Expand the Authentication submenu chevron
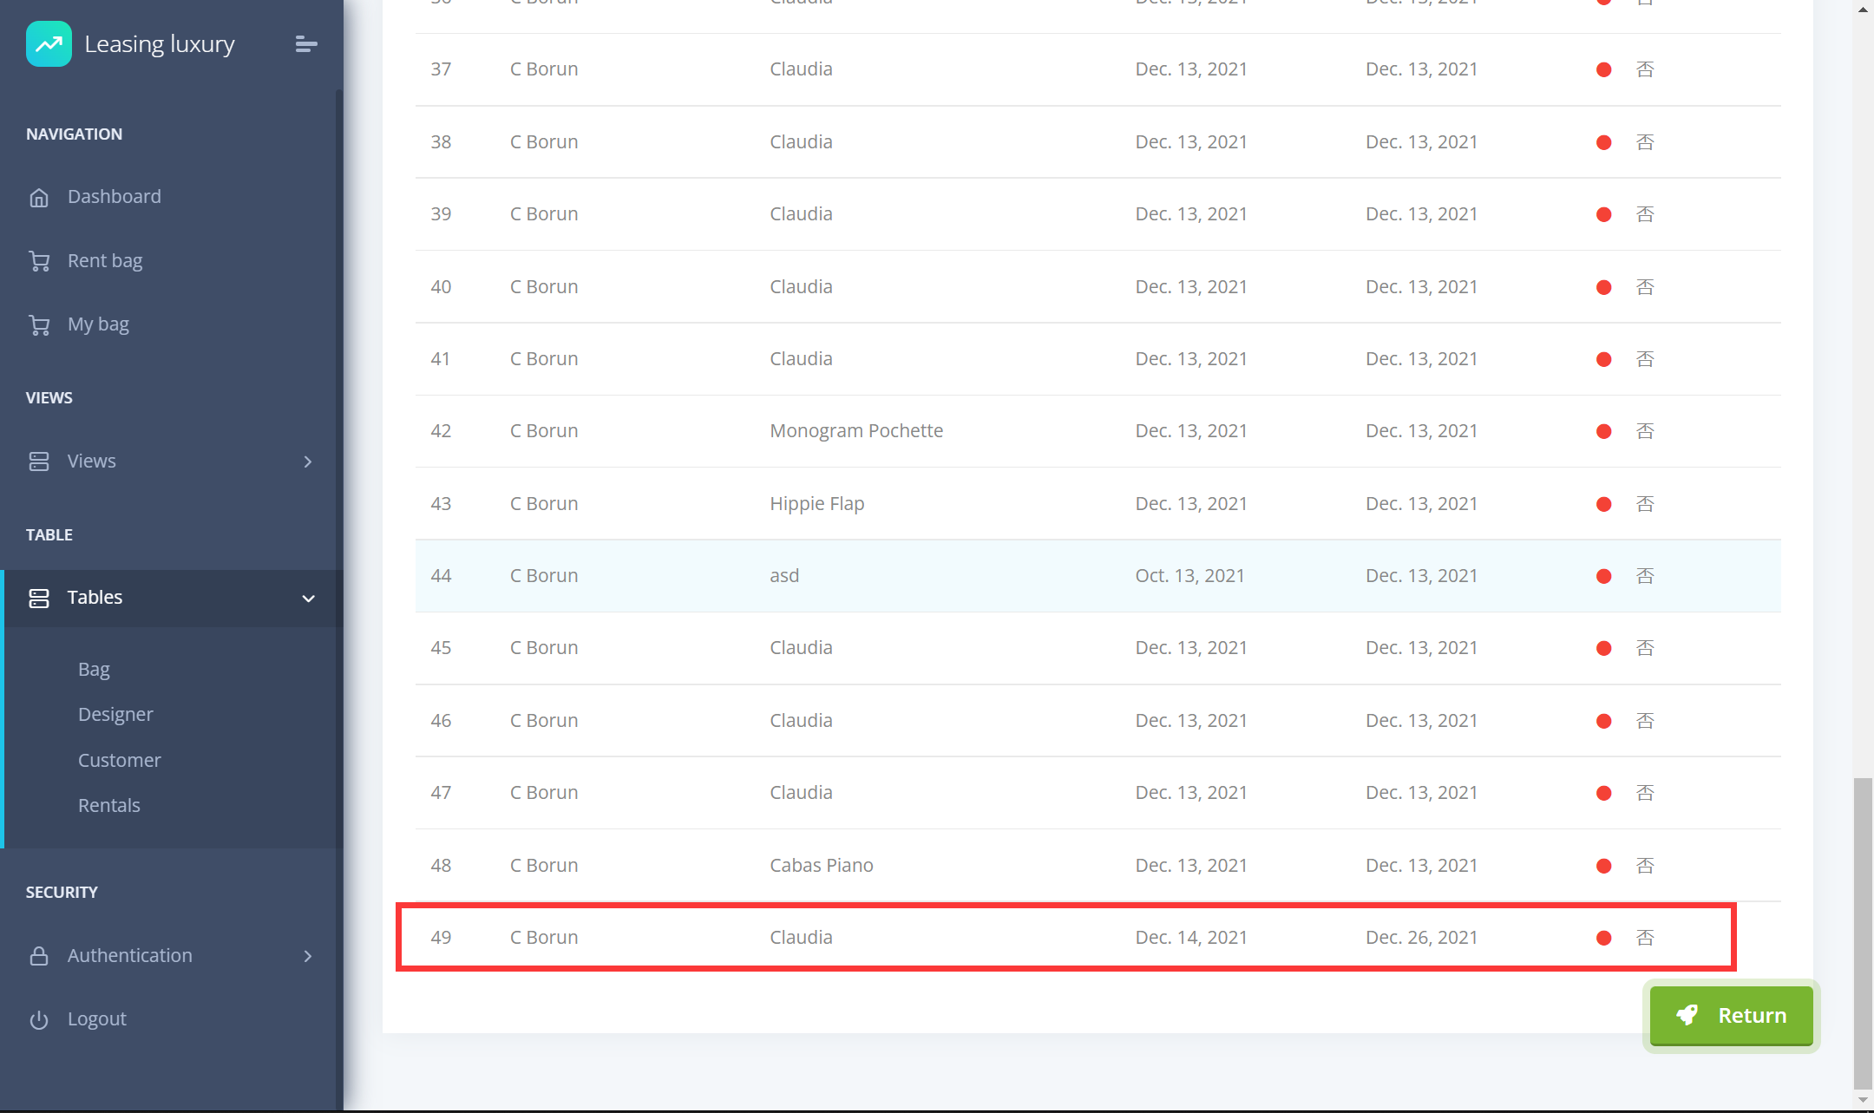 click(308, 956)
